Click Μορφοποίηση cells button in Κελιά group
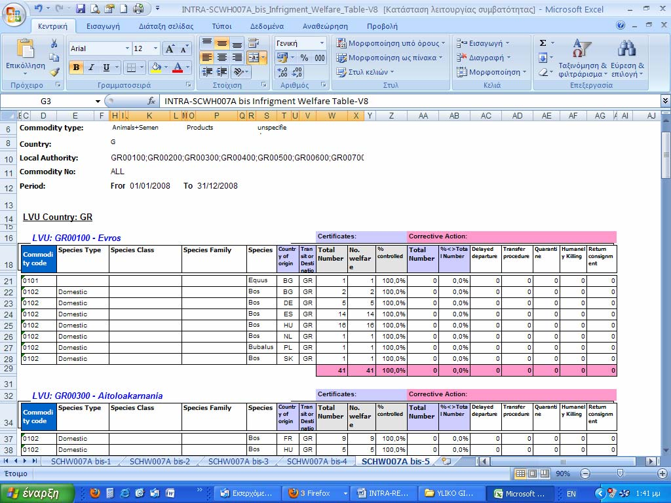 point(491,72)
